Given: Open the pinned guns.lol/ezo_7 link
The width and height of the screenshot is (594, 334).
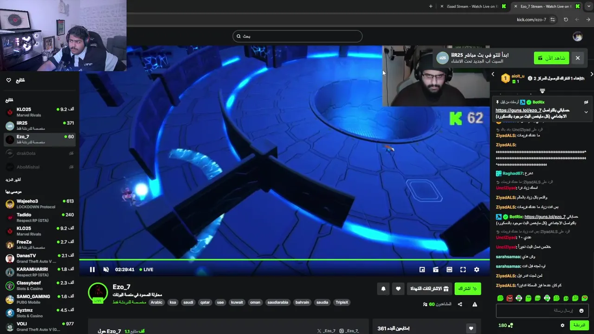Looking at the screenshot, I should coord(518,110).
